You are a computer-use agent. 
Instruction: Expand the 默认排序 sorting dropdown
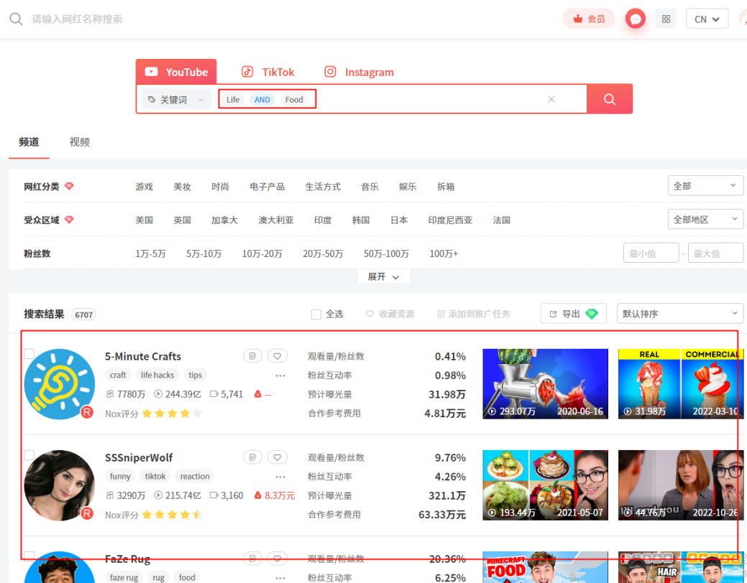click(x=681, y=314)
